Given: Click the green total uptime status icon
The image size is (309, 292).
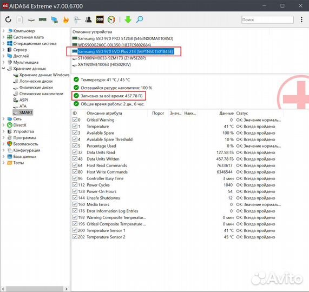Looking at the screenshot, I should coord(76,104).
